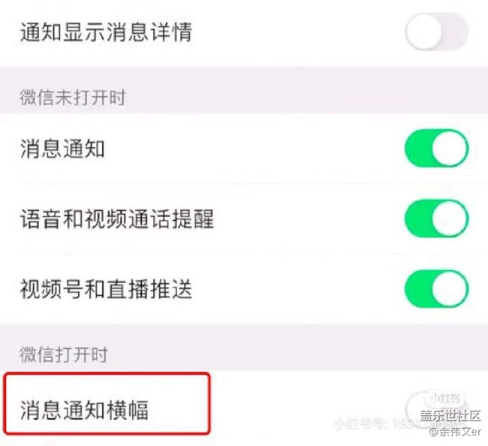
Task: Click the 微信未打开时 section header
Action: (x=73, y=98)
